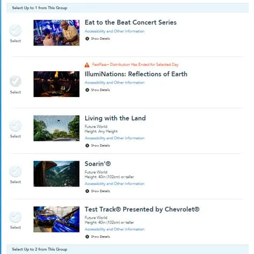254x254 pixels.
Task: Expand Show Details for Living with the Land
Action: tap(98, 145)
